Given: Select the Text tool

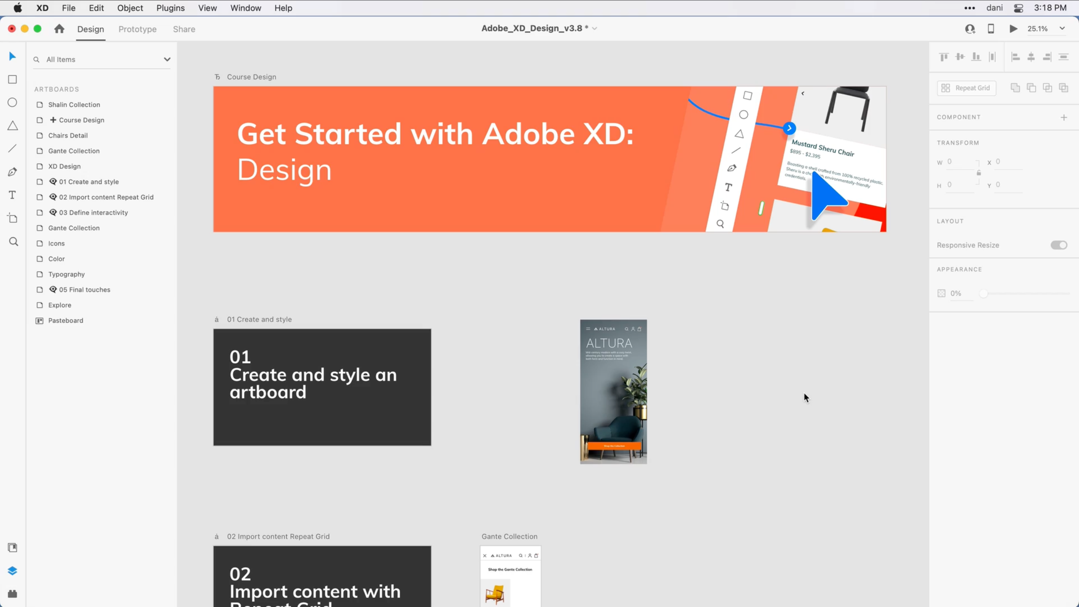Looking at the screenshot, I should coord(12,195).
